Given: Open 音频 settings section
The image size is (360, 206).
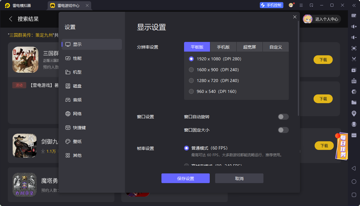Looking at the screenshot, I should tap(92, 100).
